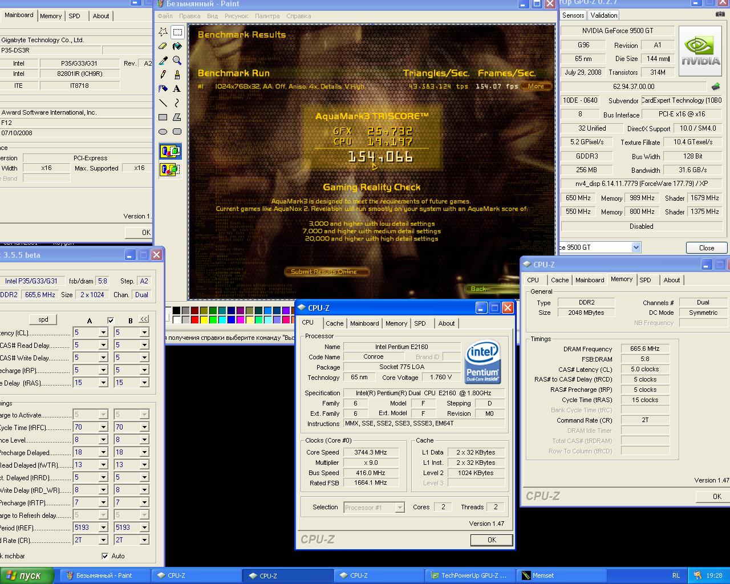Open the TechPowerUp GPU-Z taskbar item
This screenshot has height=584, width=730.
point(470,575)
